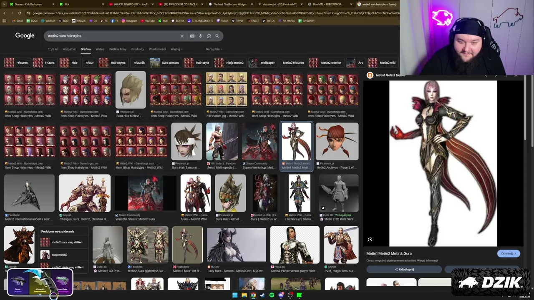Filter by Wallpaper chip
534x300 pixels.
click(x=262, y=62)
